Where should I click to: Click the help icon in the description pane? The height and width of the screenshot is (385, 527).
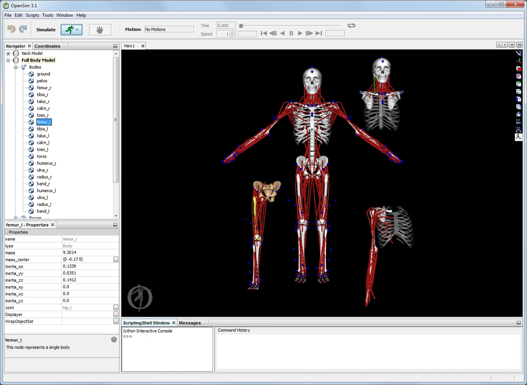click(114, 340)
